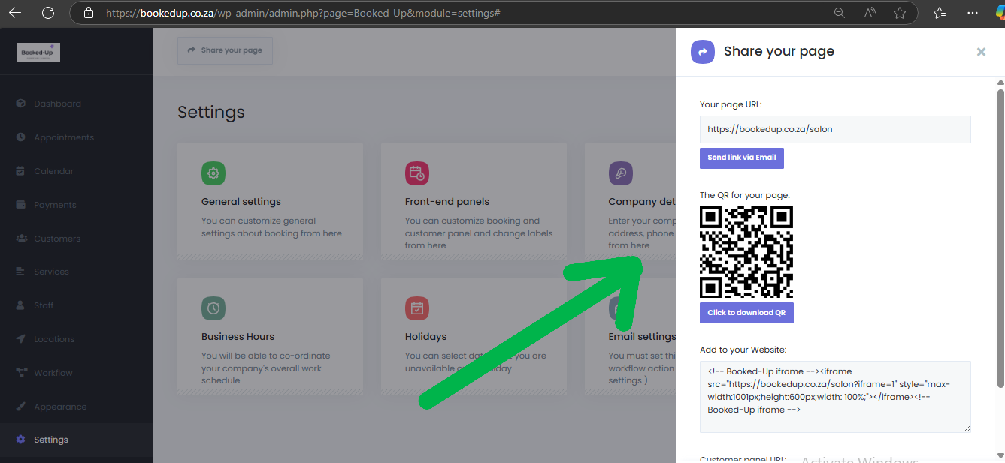Click the Click to download QR button
Screen dimensions: 1005x463
(746, 313)
